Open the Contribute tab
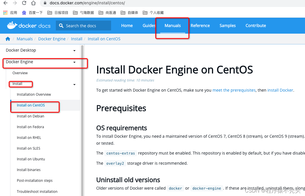Screen dimensions: 305x196 click(x=256, y=26)
